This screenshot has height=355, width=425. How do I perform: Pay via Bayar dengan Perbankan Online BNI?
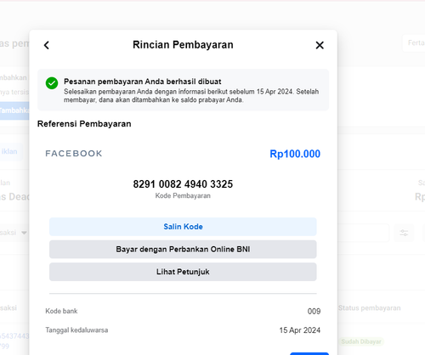point(183,250)
